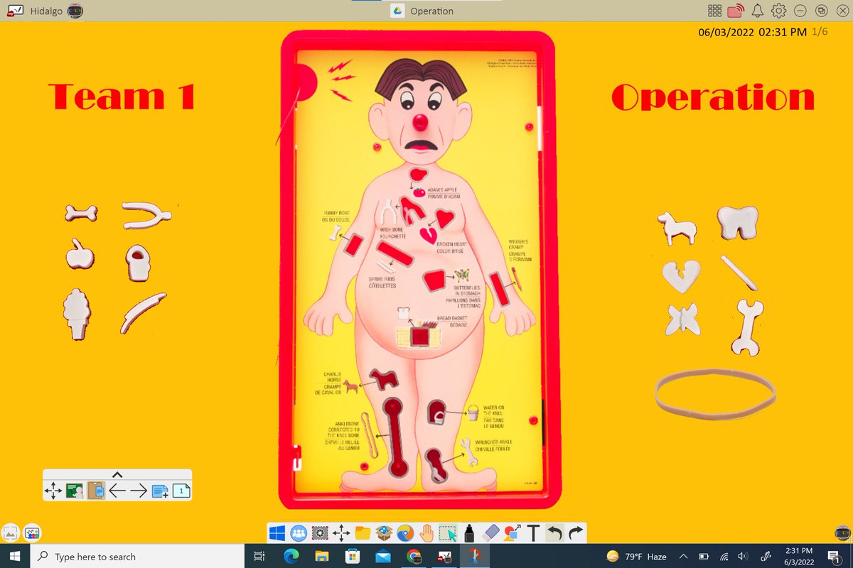Screen dimensions: 853x568
Task: Open volume control in system tray
Action: coord(744,557)
